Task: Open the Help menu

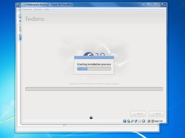Action: click(47, 9)
